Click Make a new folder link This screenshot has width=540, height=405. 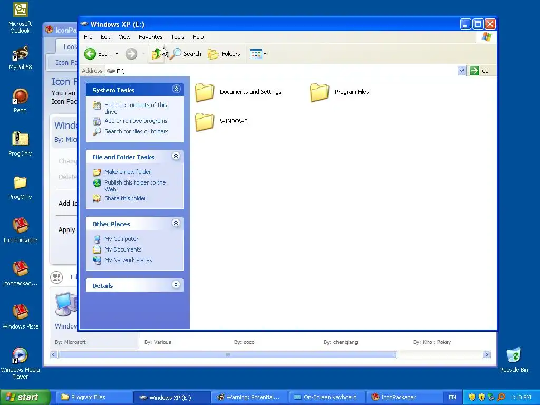128,172
